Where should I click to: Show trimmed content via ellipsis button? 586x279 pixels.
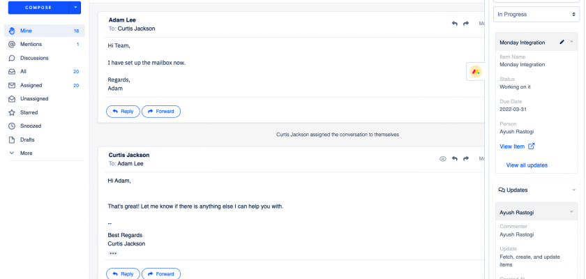tap(113, 253)
